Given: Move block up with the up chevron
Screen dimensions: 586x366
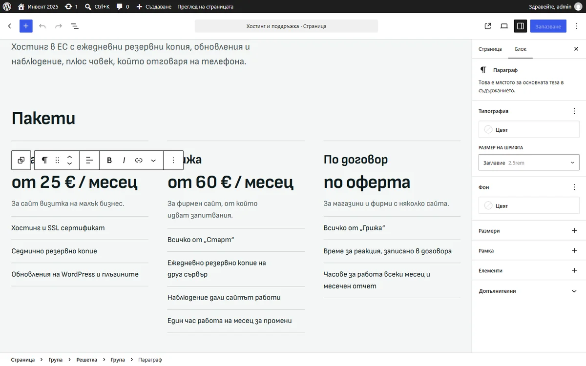Looking at the screenshot, I should pyautogui.click(x=69, y=157).
